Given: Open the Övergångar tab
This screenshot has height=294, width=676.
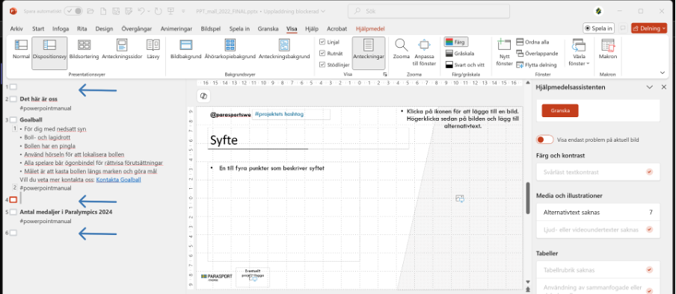Looking at the screenshot, I should 137,29.
